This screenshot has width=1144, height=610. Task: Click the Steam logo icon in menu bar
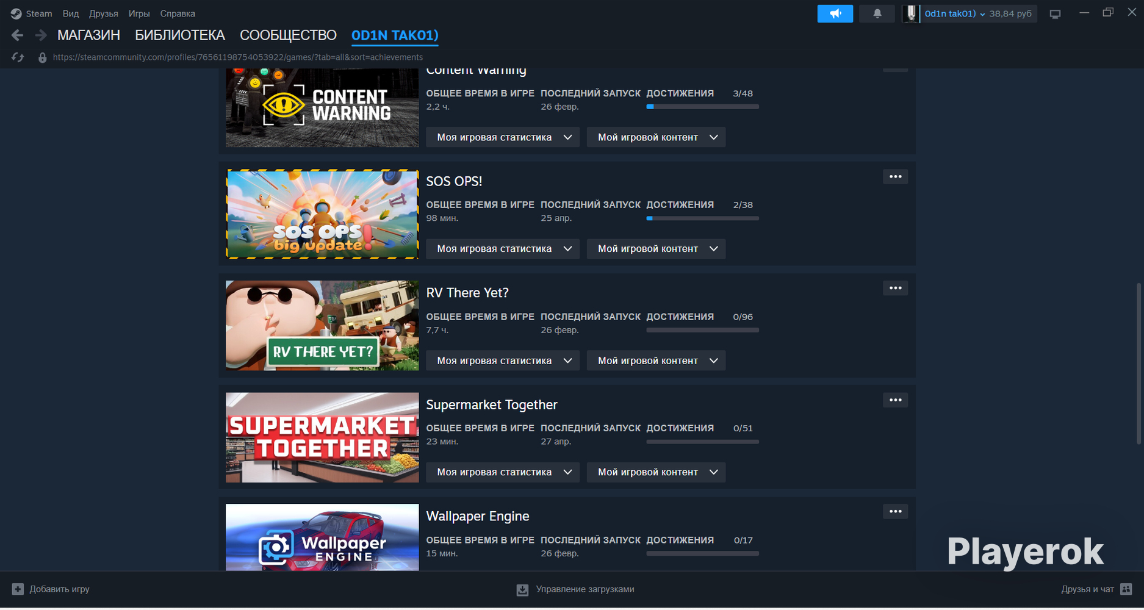pos(16,13)
